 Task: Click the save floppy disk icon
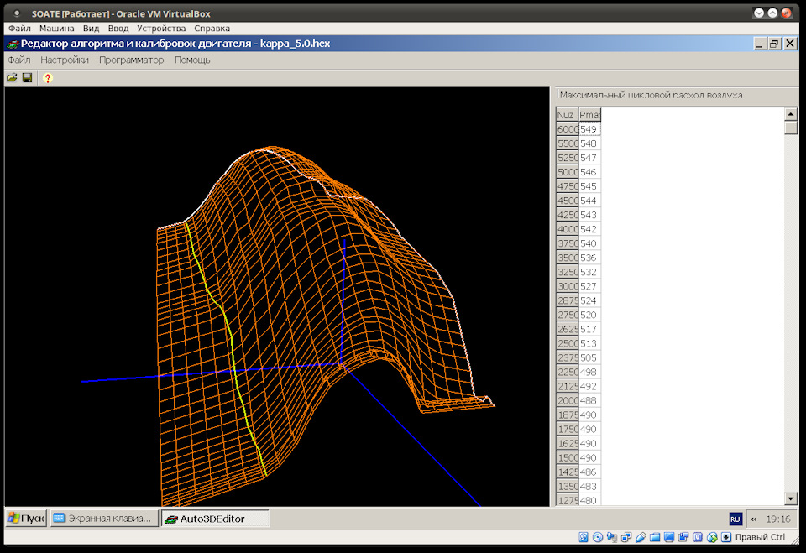[27, 78]
